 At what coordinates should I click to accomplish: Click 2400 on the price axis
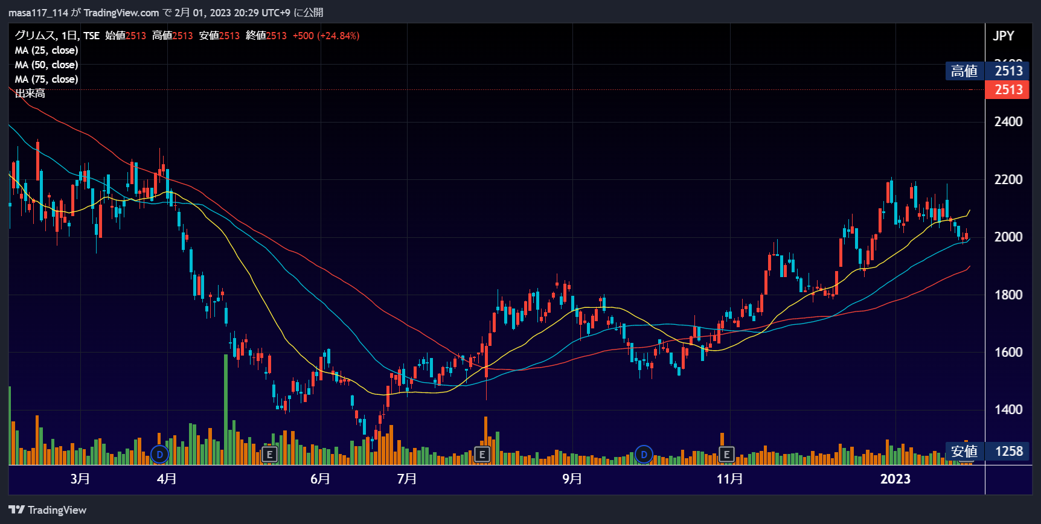(1008, 122)
